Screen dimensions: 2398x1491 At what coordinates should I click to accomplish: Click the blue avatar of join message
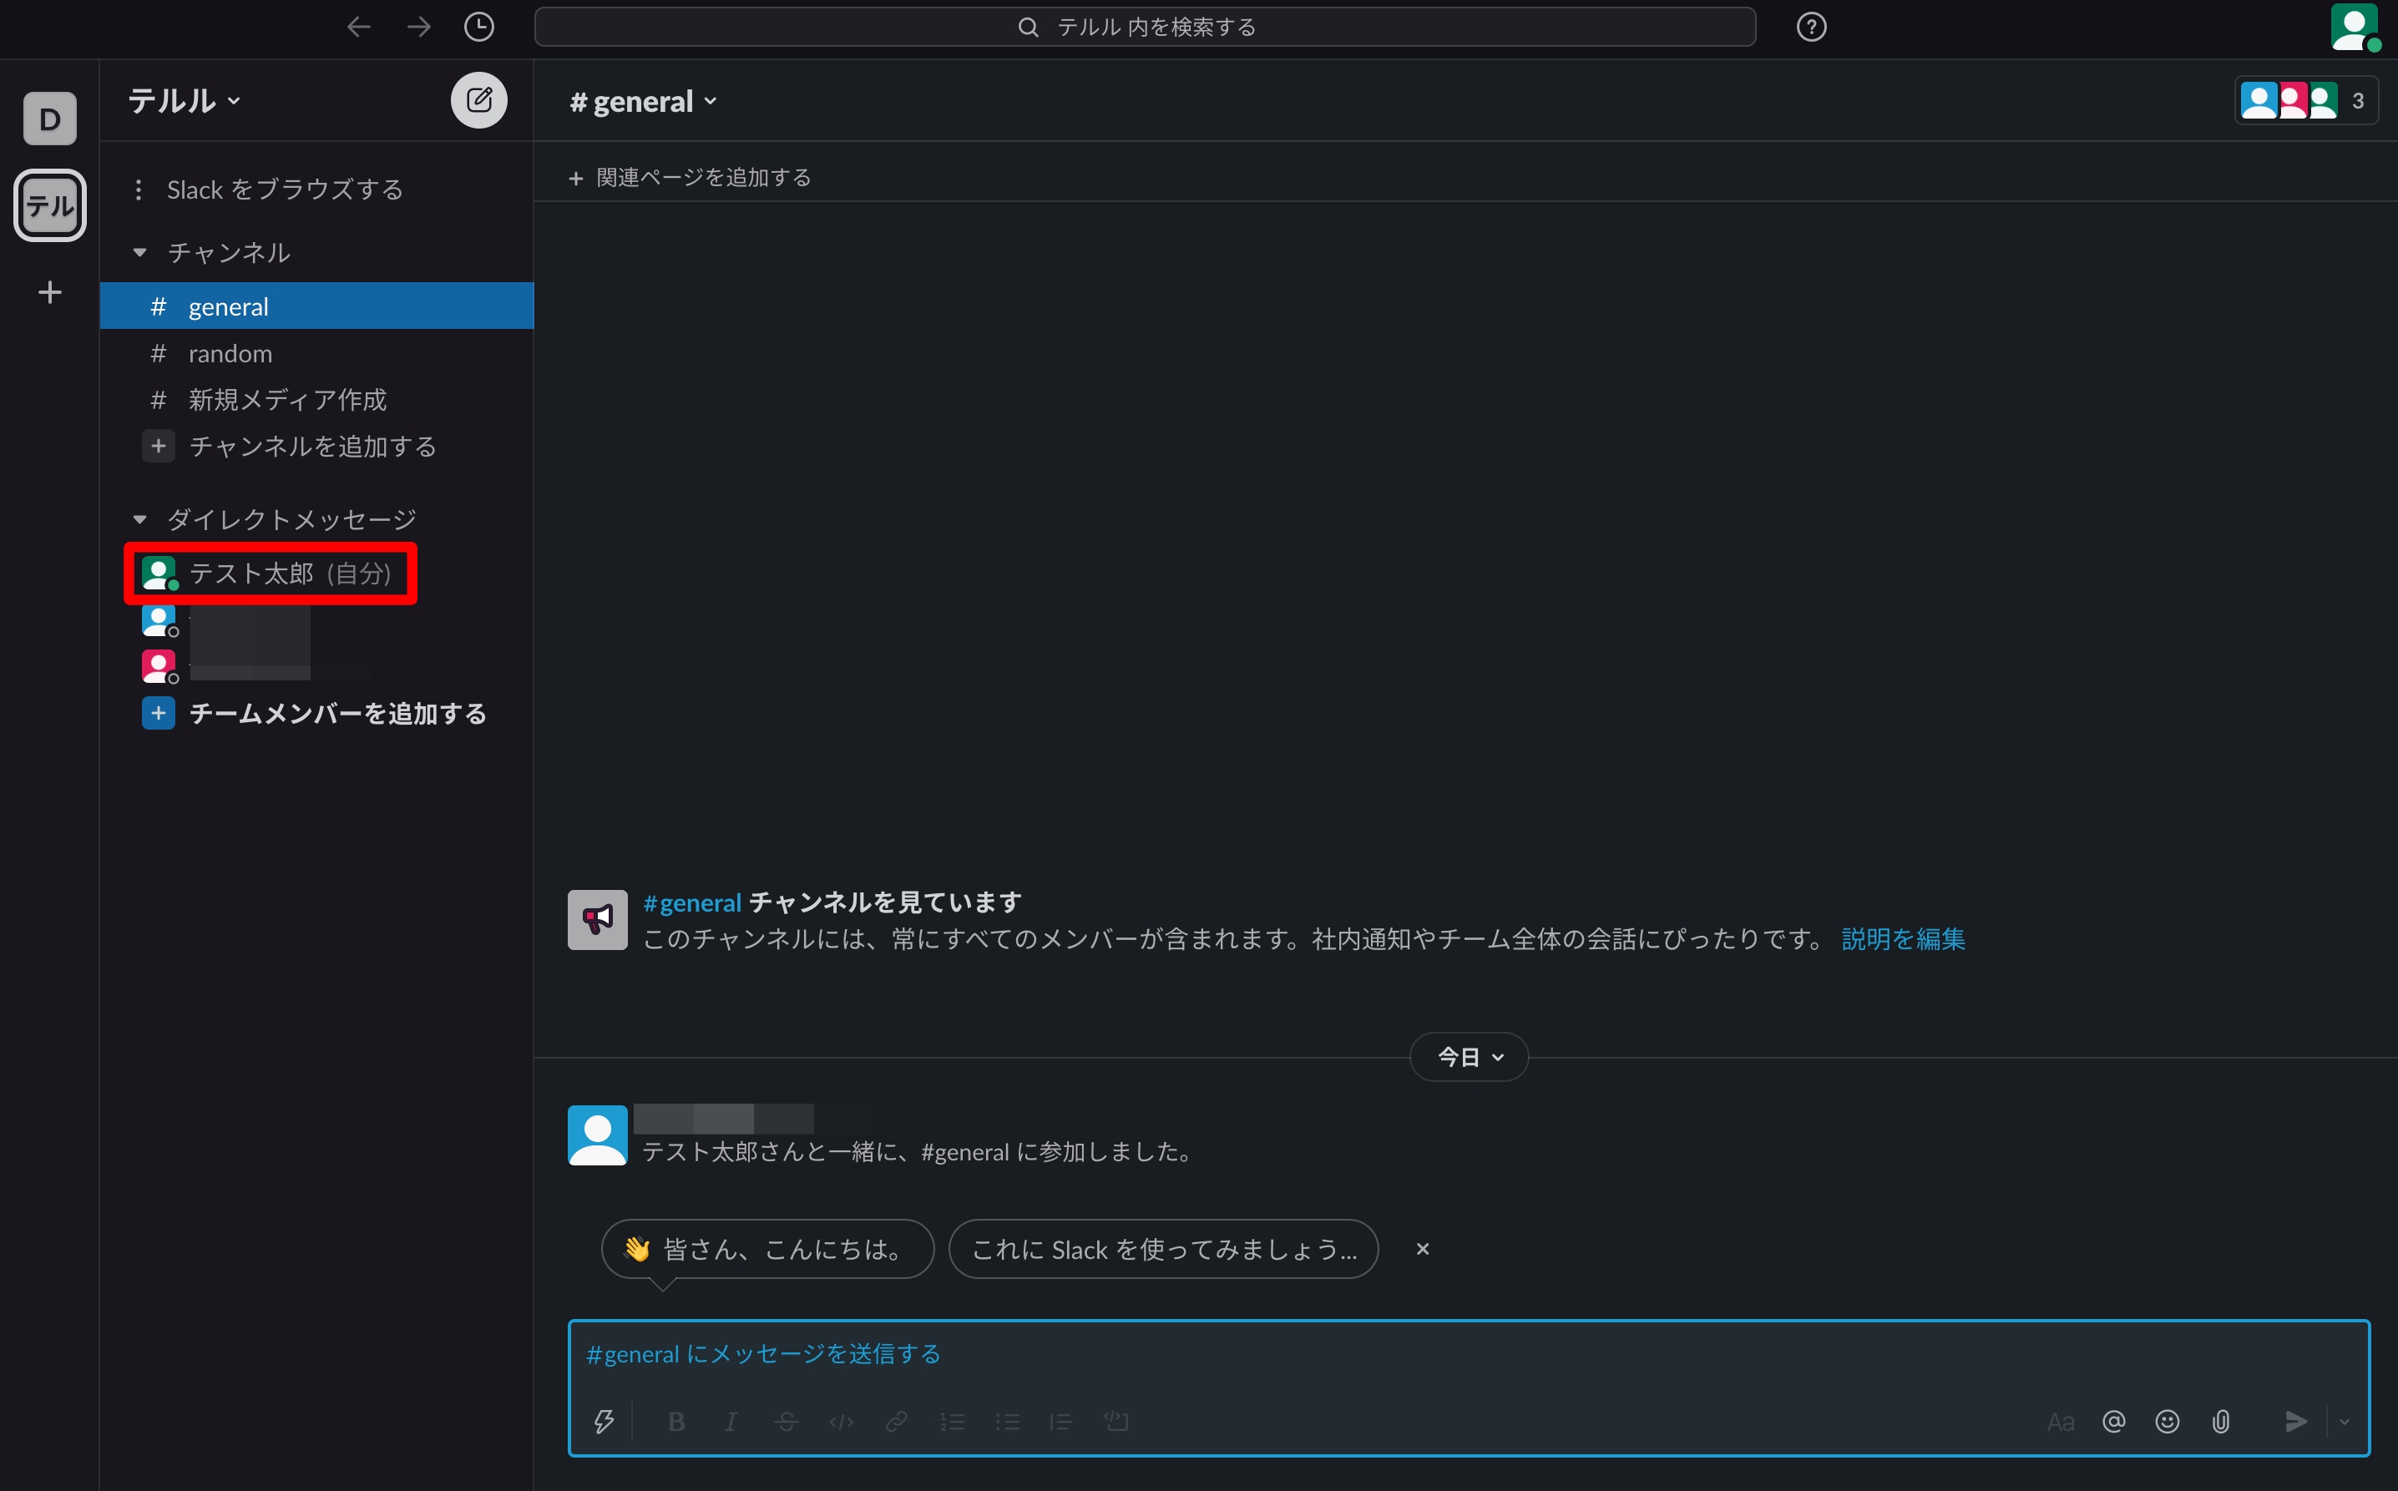(598, 1135)
